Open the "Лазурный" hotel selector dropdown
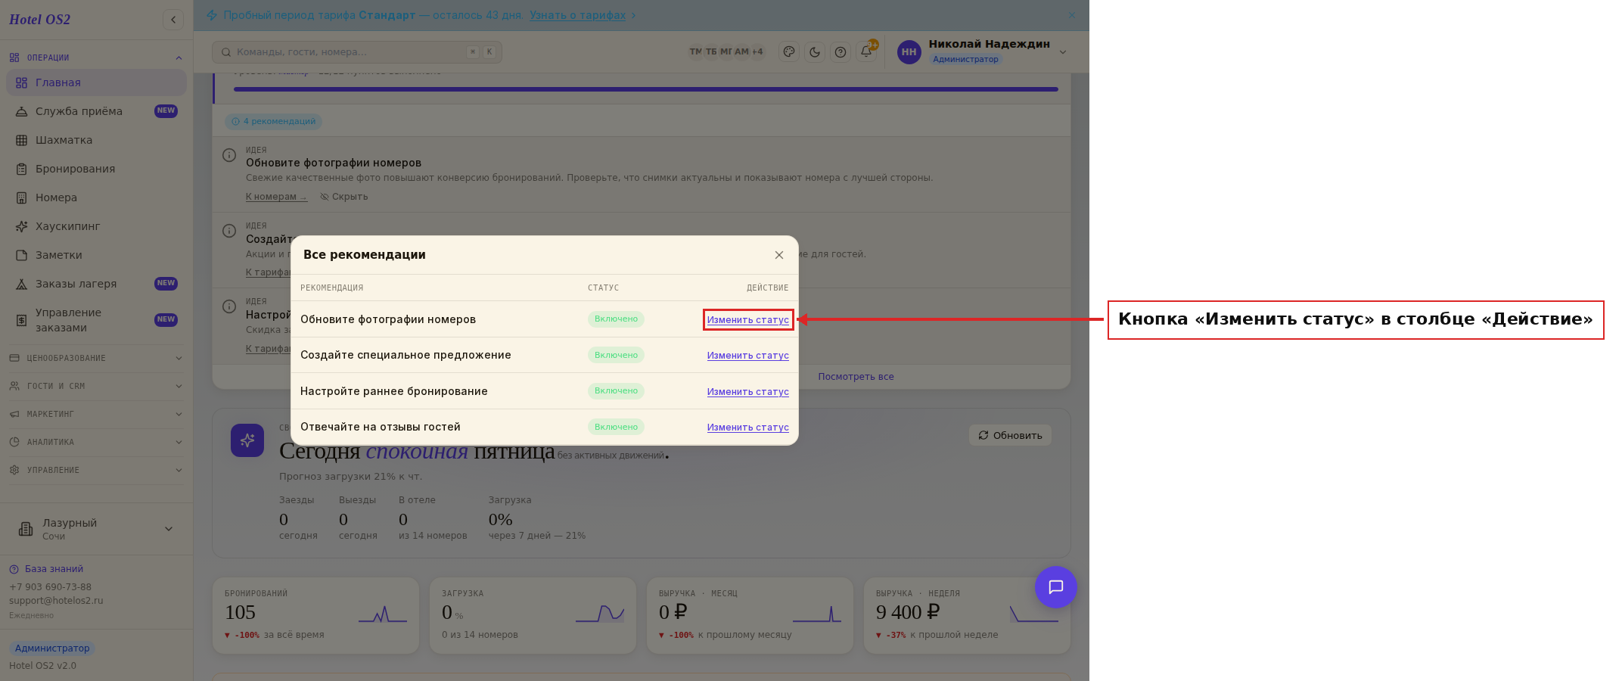The image size is (1622, 681). click(96, 529)
